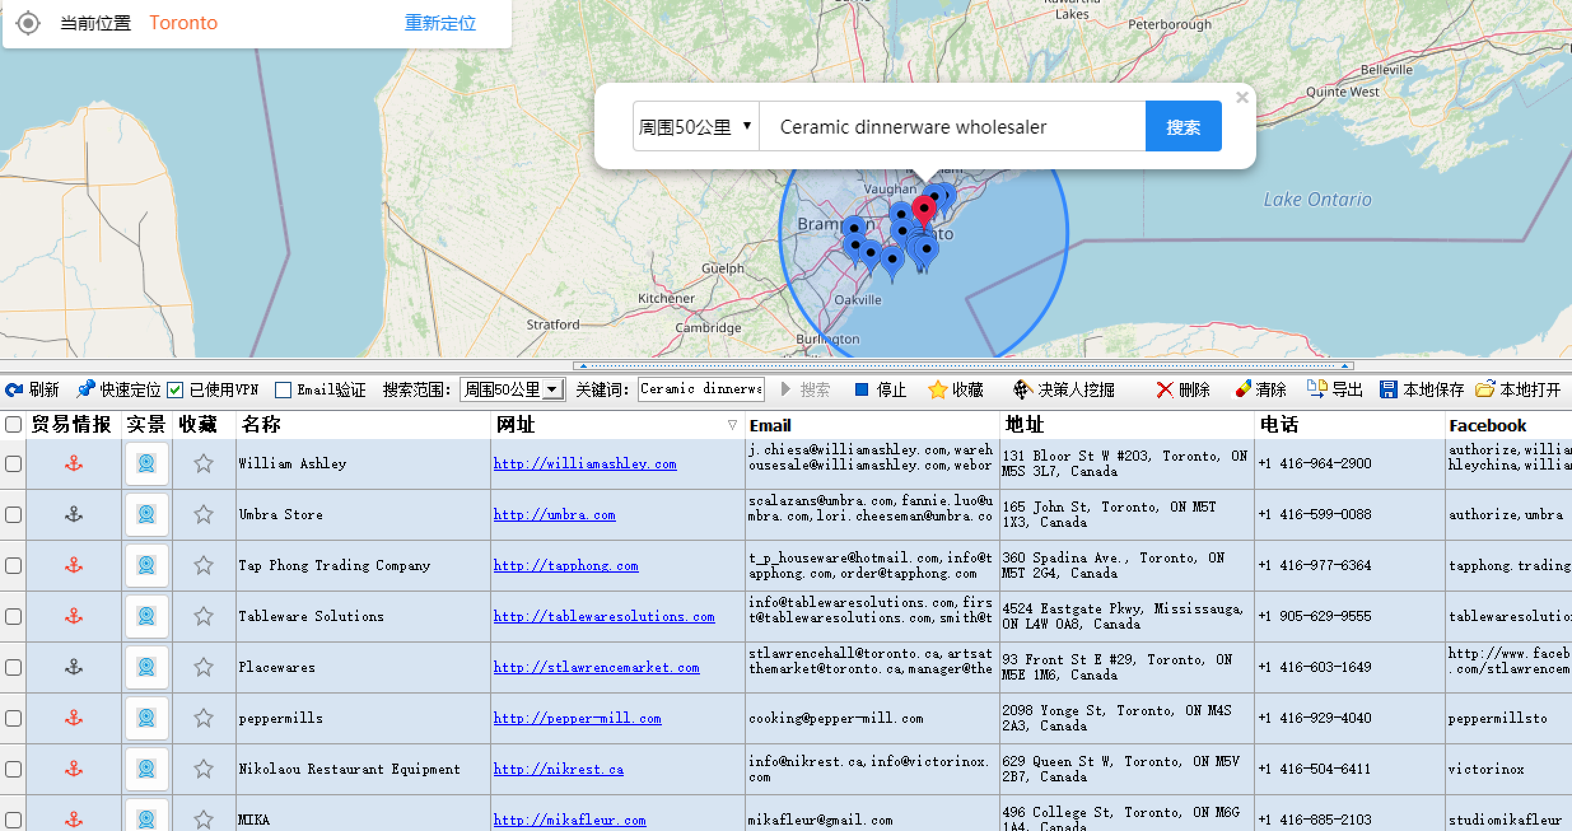This screenshot has width=1572, height=831.
Task: Click the Facebook column header
Action: coord(1508,424)
